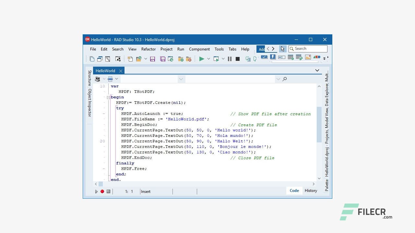Open the Run button's dropdown arrow
Screen dimensions: 415x233
pos(209,59)
